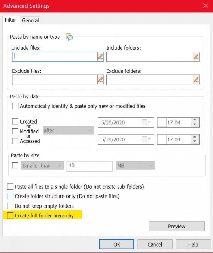Click the pencil icon beside Include files
This screenshot has width=213, height=253.
click(100, 56)
